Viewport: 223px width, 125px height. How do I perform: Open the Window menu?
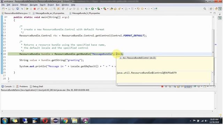tap(65, 5)
